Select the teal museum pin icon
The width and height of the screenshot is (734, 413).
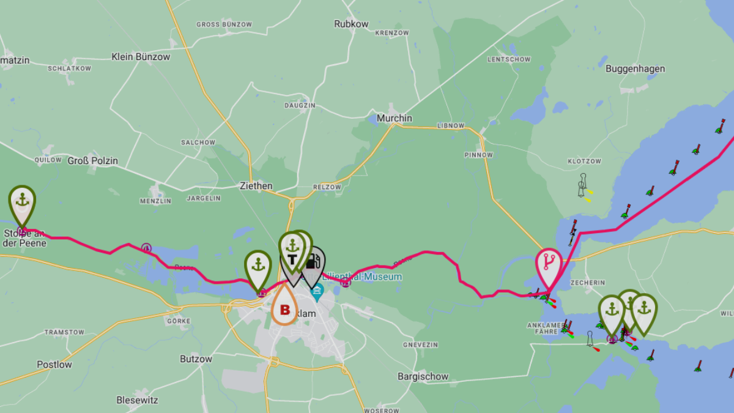tap(317, 291)
